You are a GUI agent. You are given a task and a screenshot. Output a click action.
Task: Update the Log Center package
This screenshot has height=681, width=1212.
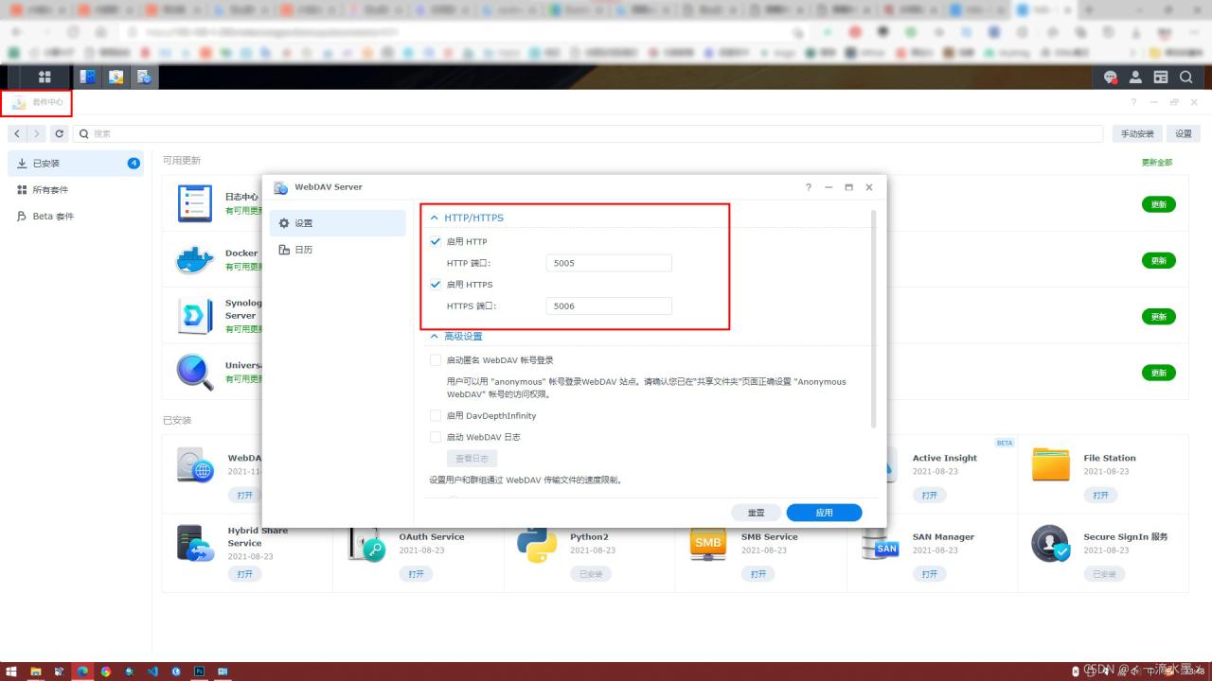(1159, 204)
